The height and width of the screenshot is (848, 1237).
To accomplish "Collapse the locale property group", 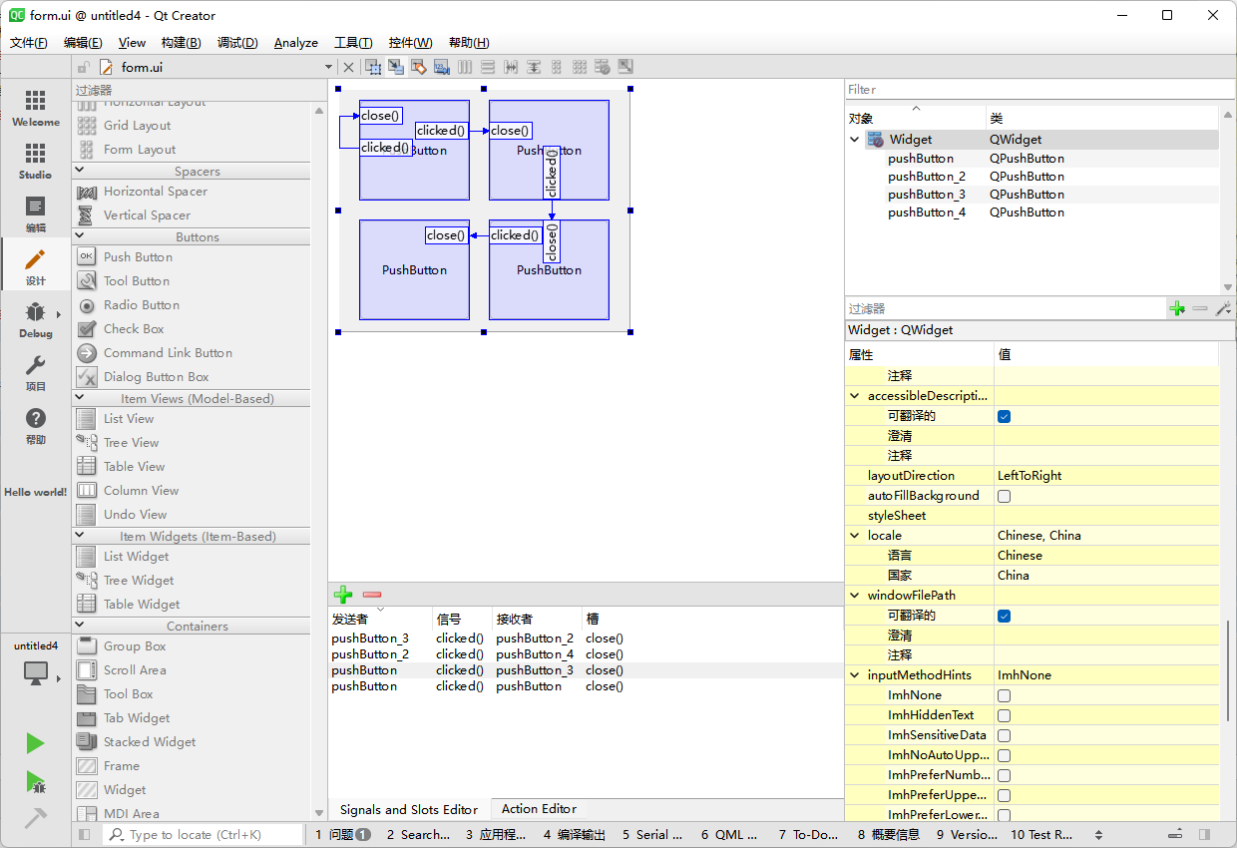I will 855,536.
